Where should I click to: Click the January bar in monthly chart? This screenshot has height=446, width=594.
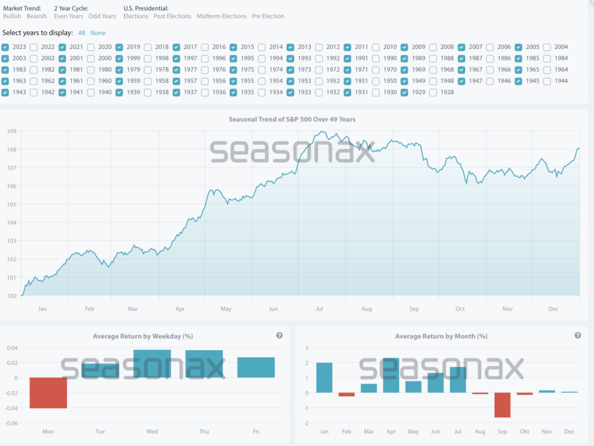[324, 378]
